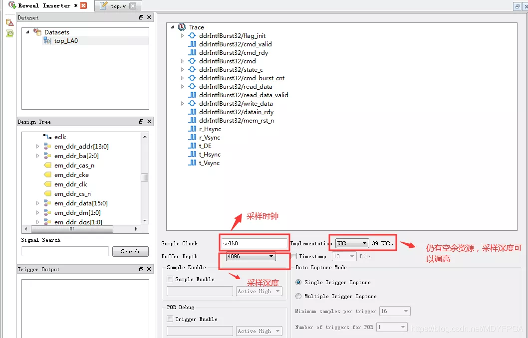Viewport: 528px width, 338px height.
Task: Close the top.v tab
Action: (x=133, y=5)
